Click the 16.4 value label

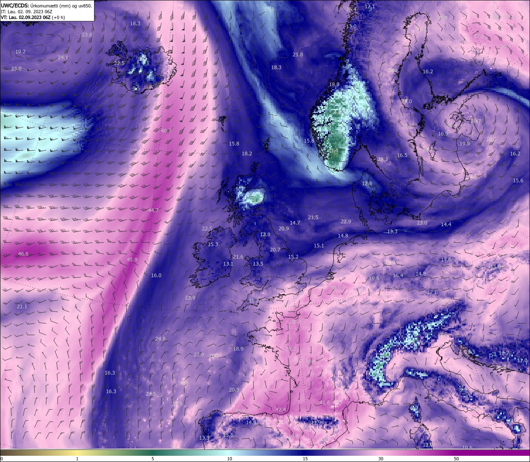click(x=398, y=276)
